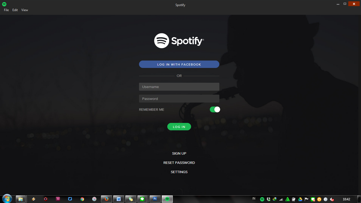Screen dimensions: 361x203
Task: Open the View menu
Action: coord(25,10)
